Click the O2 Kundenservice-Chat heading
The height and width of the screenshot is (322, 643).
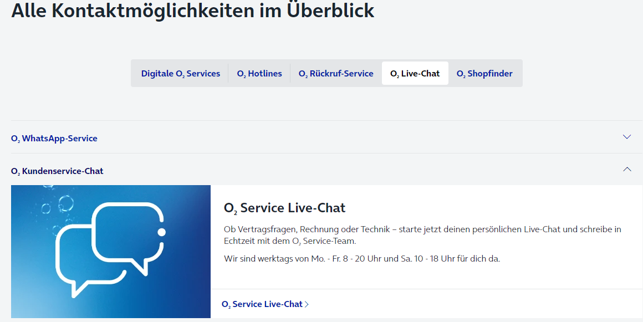tap(57, 171)
